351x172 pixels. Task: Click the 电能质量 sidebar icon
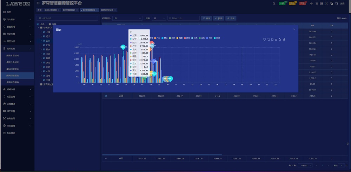(x=4, y=34)
